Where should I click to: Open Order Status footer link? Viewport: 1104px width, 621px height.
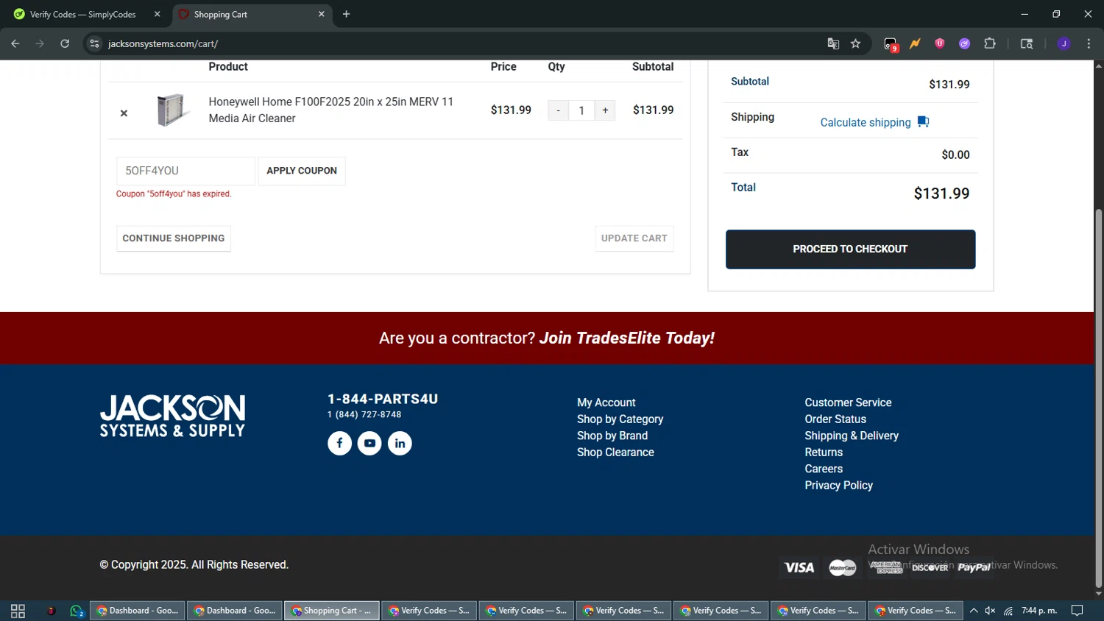(835, 419)
